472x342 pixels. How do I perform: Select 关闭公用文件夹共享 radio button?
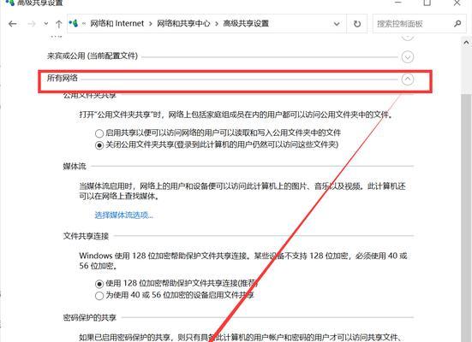tap(99, 145)
